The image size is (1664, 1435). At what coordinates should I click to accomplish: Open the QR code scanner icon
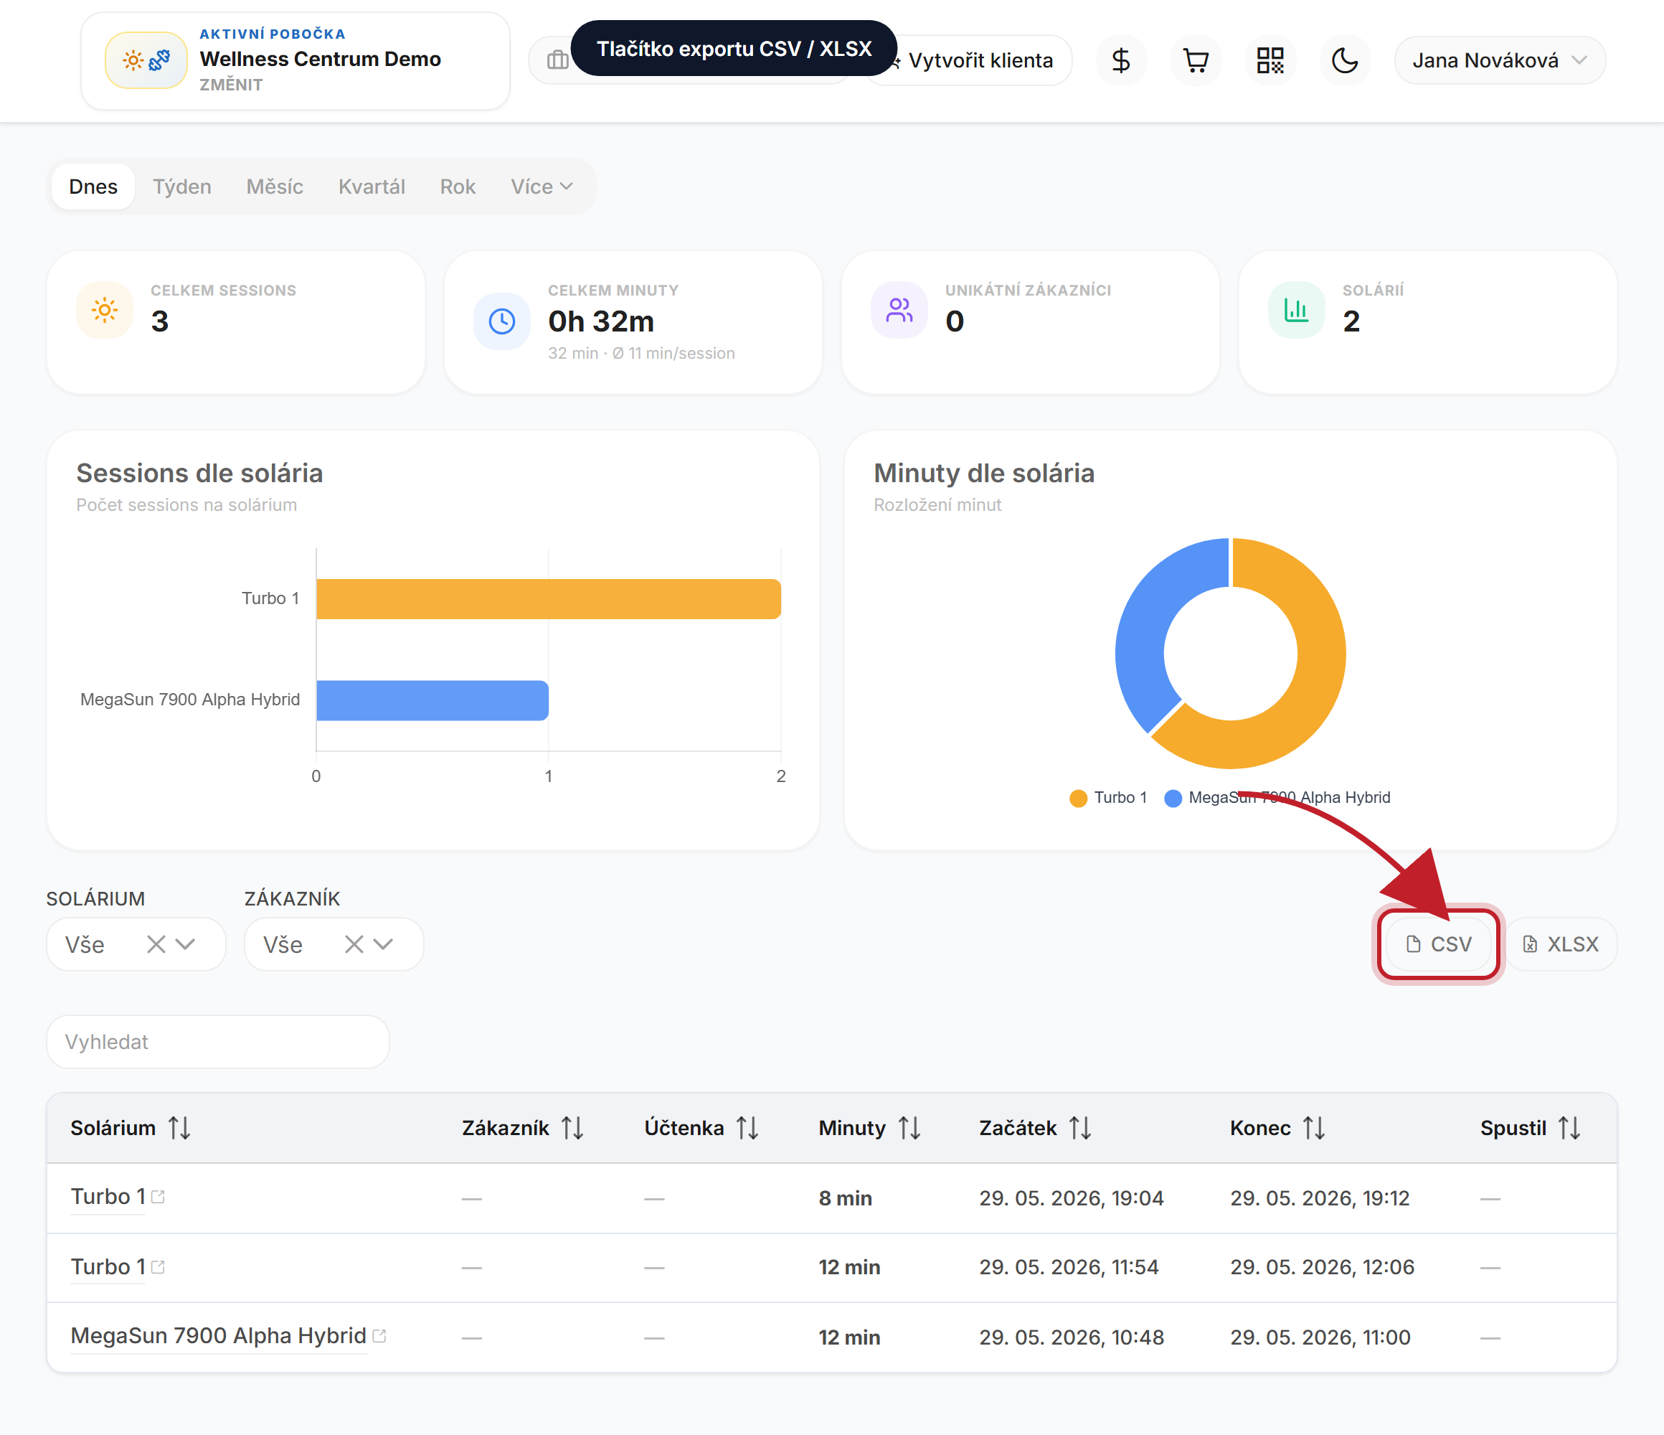pyautogui.click(x=1270, y=60)
